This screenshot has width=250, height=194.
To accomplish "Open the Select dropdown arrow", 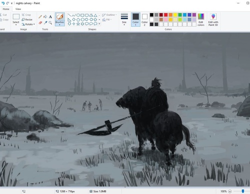I will click(16, 25).
